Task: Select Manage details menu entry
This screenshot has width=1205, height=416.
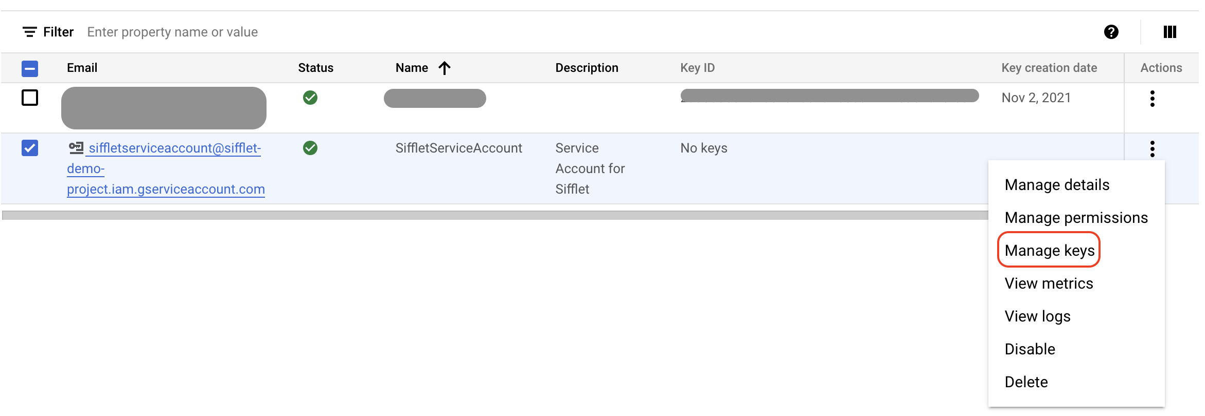Action: (1057, 185)
